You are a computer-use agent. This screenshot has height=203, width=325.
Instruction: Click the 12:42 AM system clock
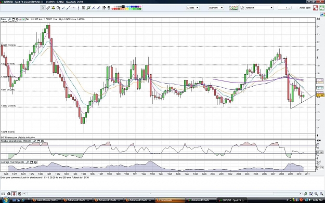(318, 200)
